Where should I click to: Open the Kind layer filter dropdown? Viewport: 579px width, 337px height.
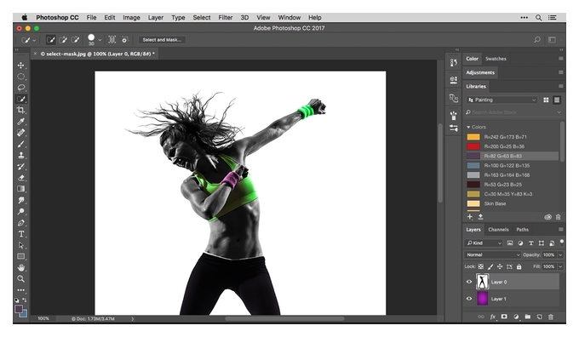484,243
